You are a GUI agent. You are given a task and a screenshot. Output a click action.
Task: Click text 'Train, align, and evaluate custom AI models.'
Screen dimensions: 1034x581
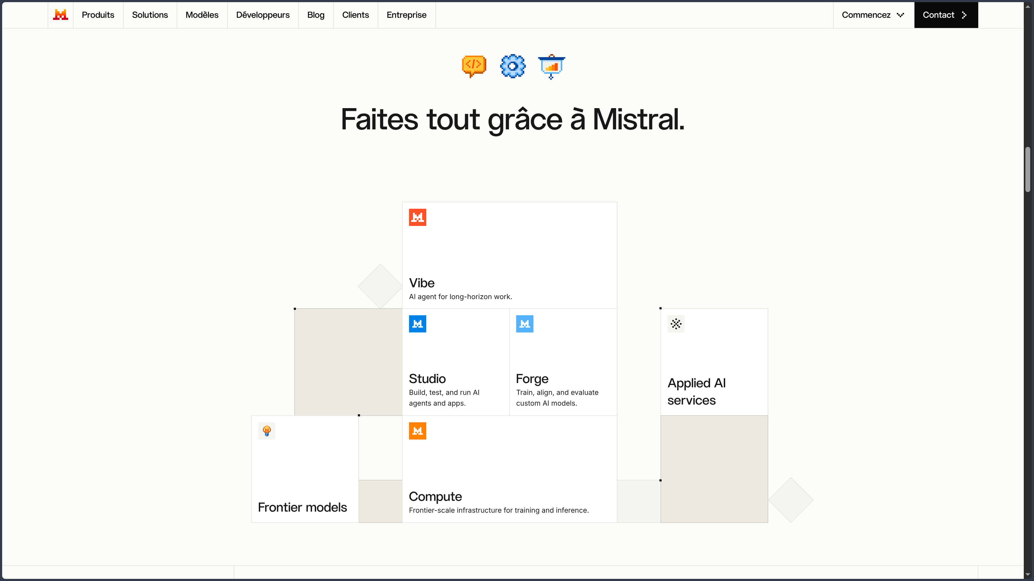tap(557, 398)
